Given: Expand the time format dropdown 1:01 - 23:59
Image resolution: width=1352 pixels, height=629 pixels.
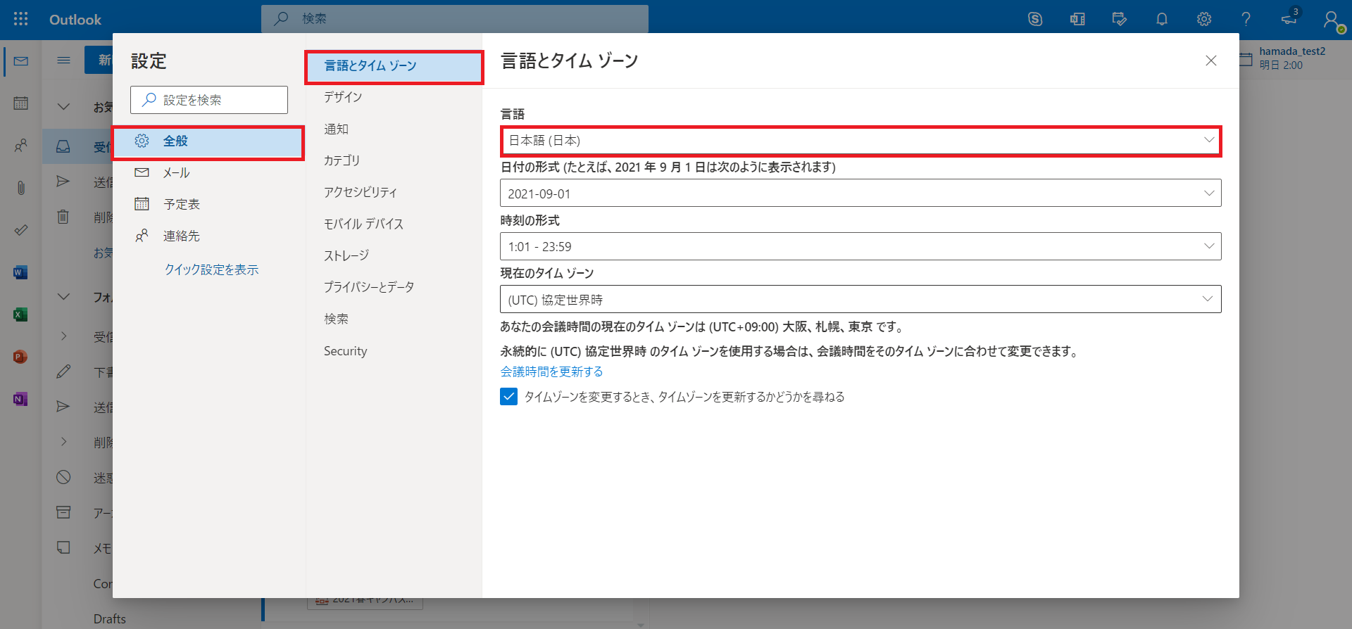Looking at the screenshot, I should 860,246.
